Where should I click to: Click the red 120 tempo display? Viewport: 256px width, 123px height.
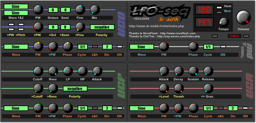(204, 10)
